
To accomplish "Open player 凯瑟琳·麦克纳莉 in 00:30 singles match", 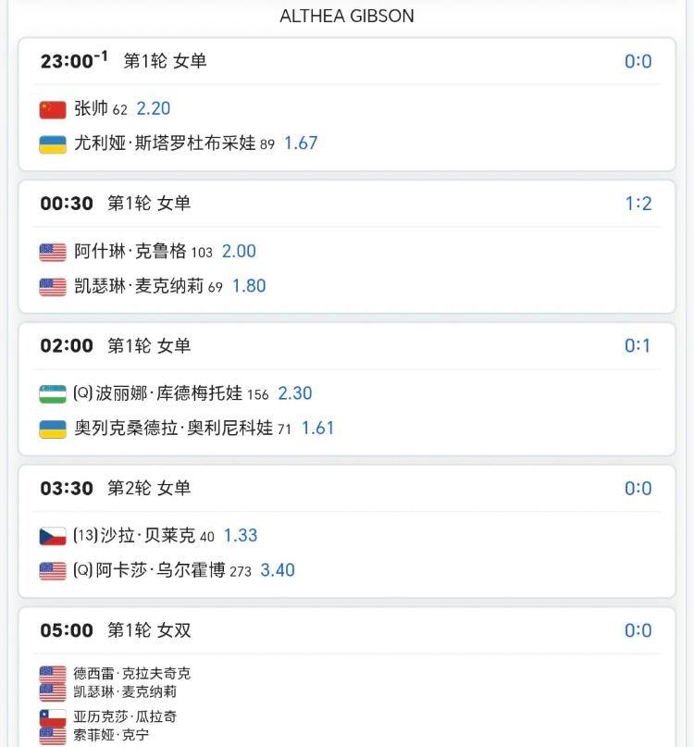I will point(139,286).
